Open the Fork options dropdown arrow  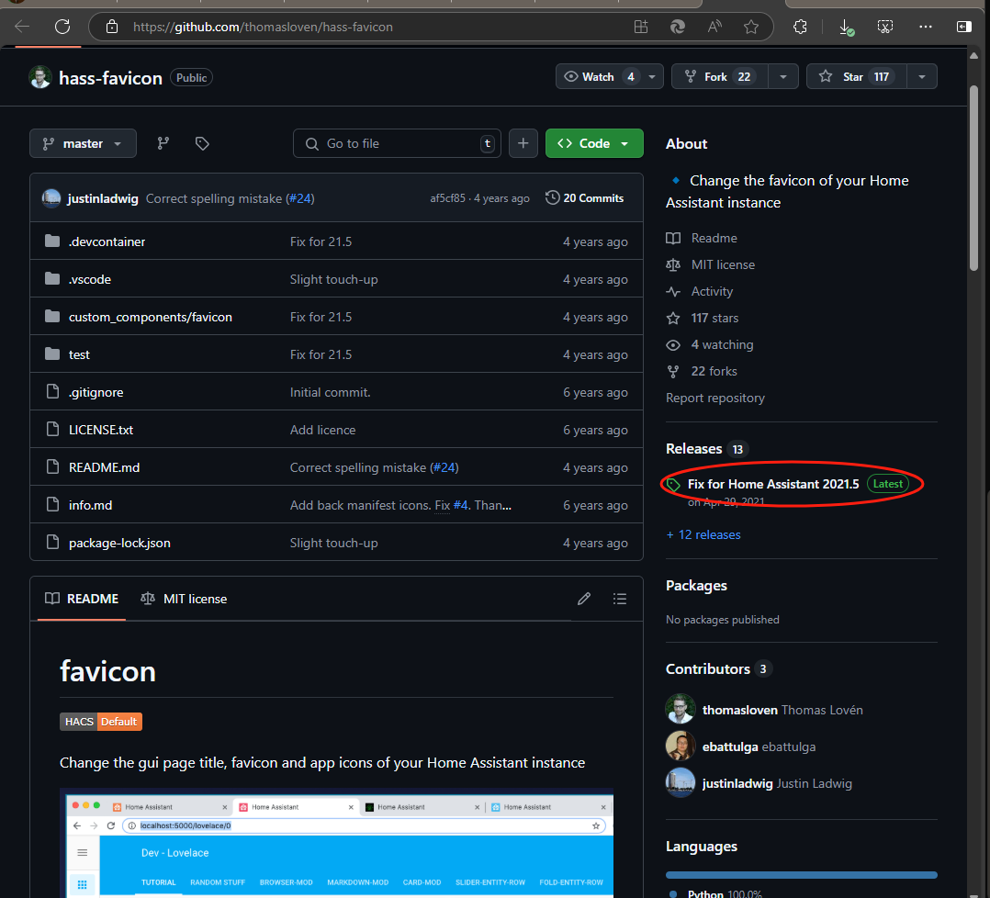[783, 77]
